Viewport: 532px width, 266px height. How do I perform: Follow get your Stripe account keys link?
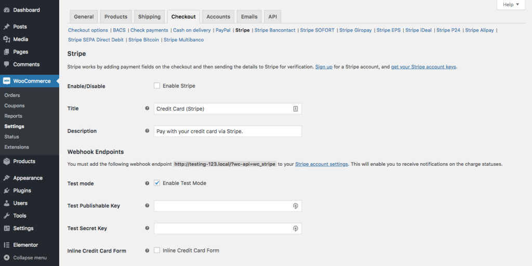click(x=423, y=67)
